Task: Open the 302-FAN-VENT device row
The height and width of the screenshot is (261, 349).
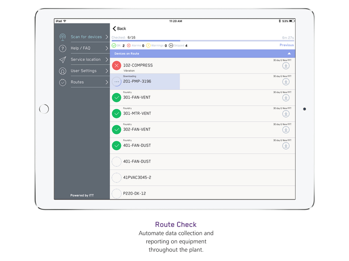Action: click(202, 129)
